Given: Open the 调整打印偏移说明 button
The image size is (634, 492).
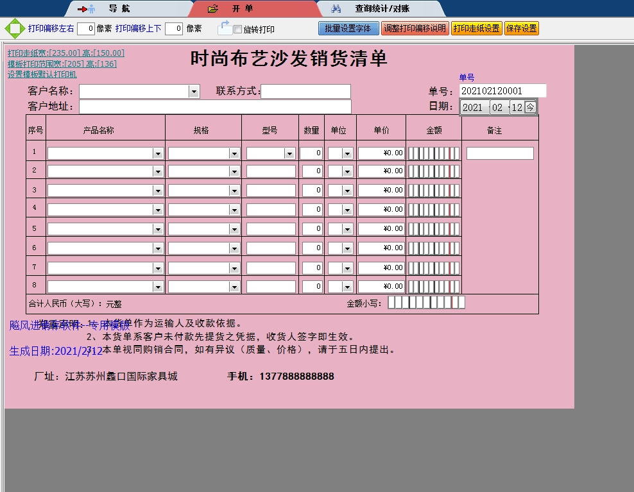Looking at the screenshot, I should click(415, 28).
